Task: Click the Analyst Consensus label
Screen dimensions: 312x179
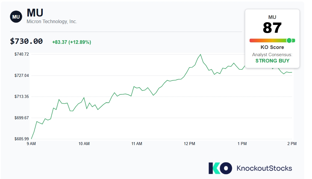Action: click(272, 55)
